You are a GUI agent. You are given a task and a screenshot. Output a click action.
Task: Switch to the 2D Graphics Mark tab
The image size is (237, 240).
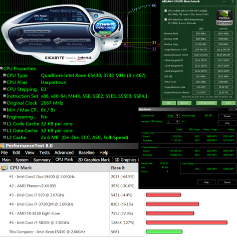pos(94,160)
